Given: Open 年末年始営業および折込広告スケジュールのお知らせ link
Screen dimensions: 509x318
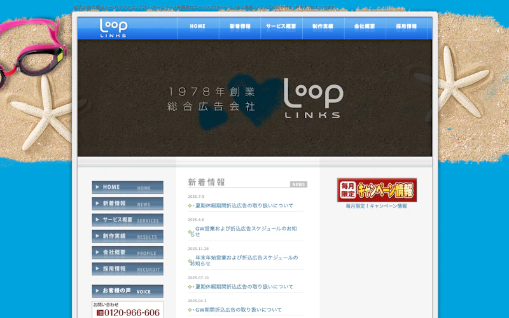Looking at the screenshot, I should click(244, 261).
